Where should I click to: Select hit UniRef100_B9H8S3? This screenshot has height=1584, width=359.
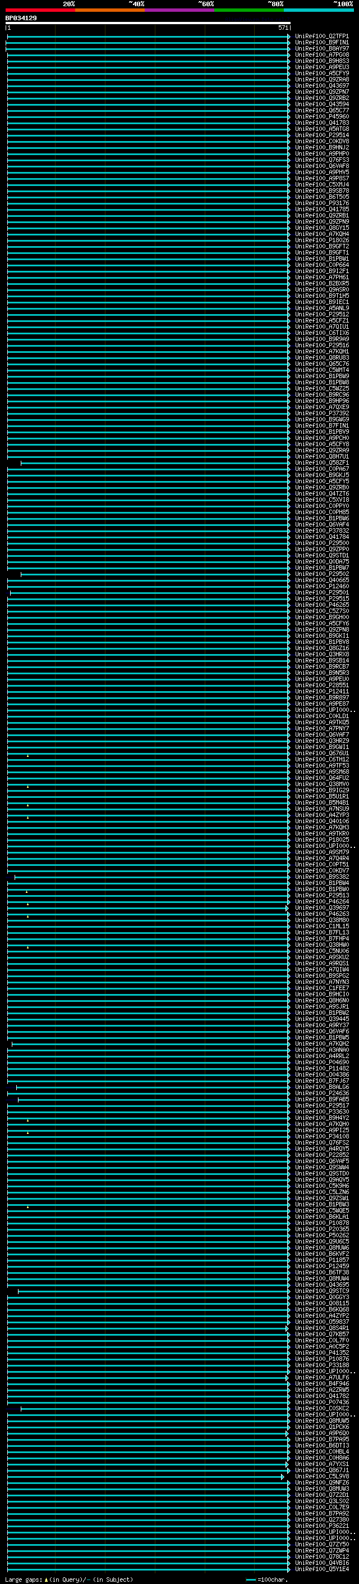pyautogui.click(x=321, y=61)
